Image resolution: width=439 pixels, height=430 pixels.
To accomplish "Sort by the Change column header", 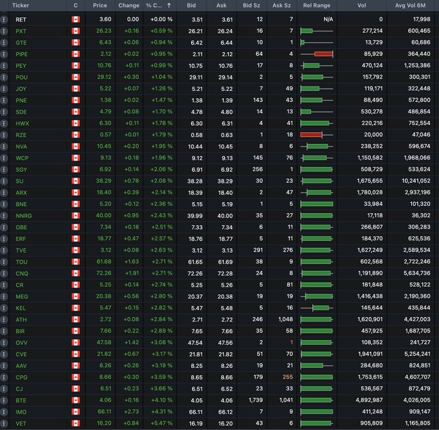I will point(128,5).
